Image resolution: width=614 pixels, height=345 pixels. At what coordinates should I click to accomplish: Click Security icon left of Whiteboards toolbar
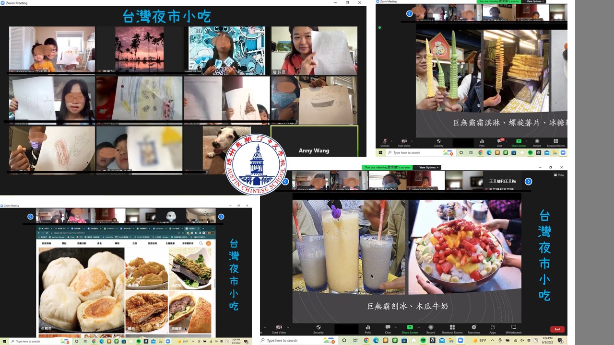point(319,329)
